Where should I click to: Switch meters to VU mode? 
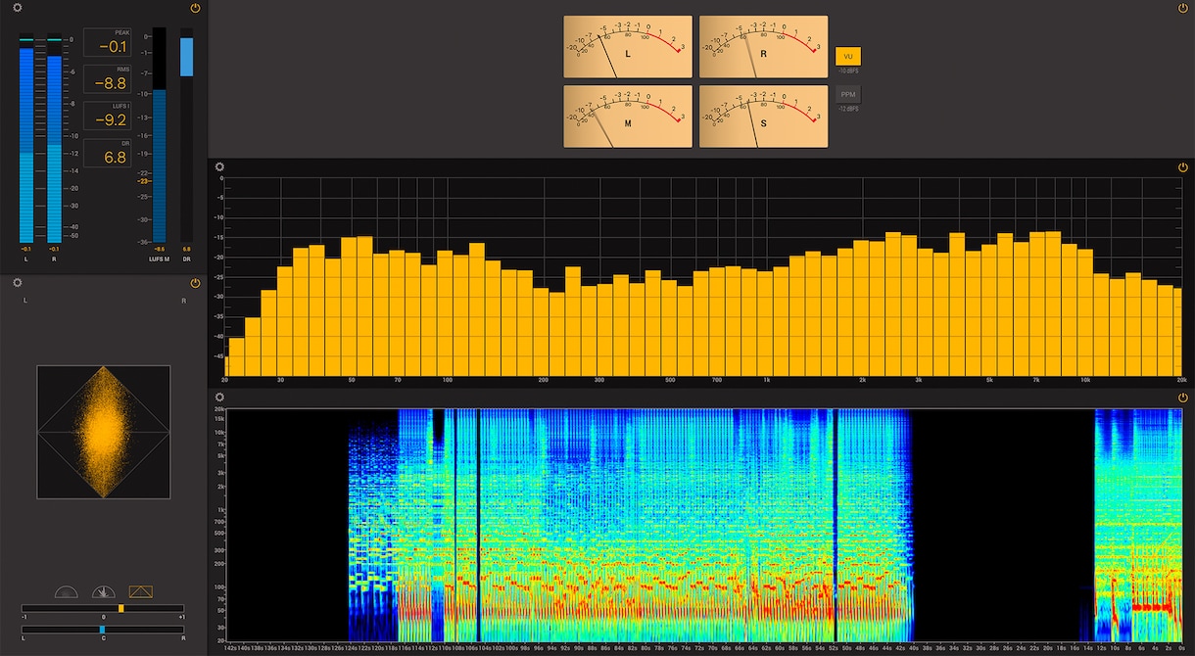[848, 57]
